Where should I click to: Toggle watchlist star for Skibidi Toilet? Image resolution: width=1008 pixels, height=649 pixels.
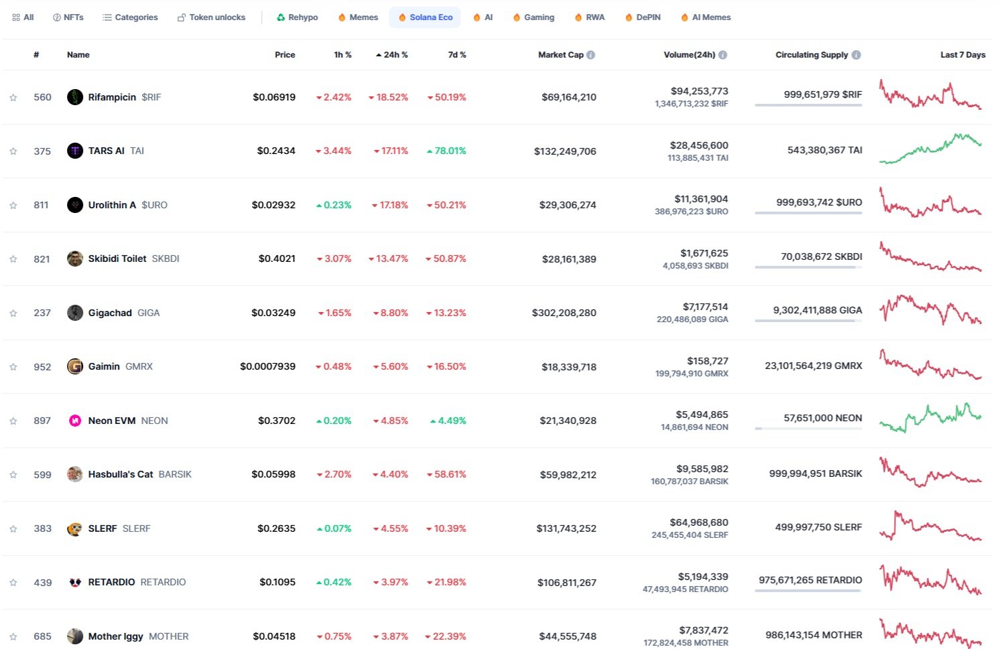click(x=13, y=259)
